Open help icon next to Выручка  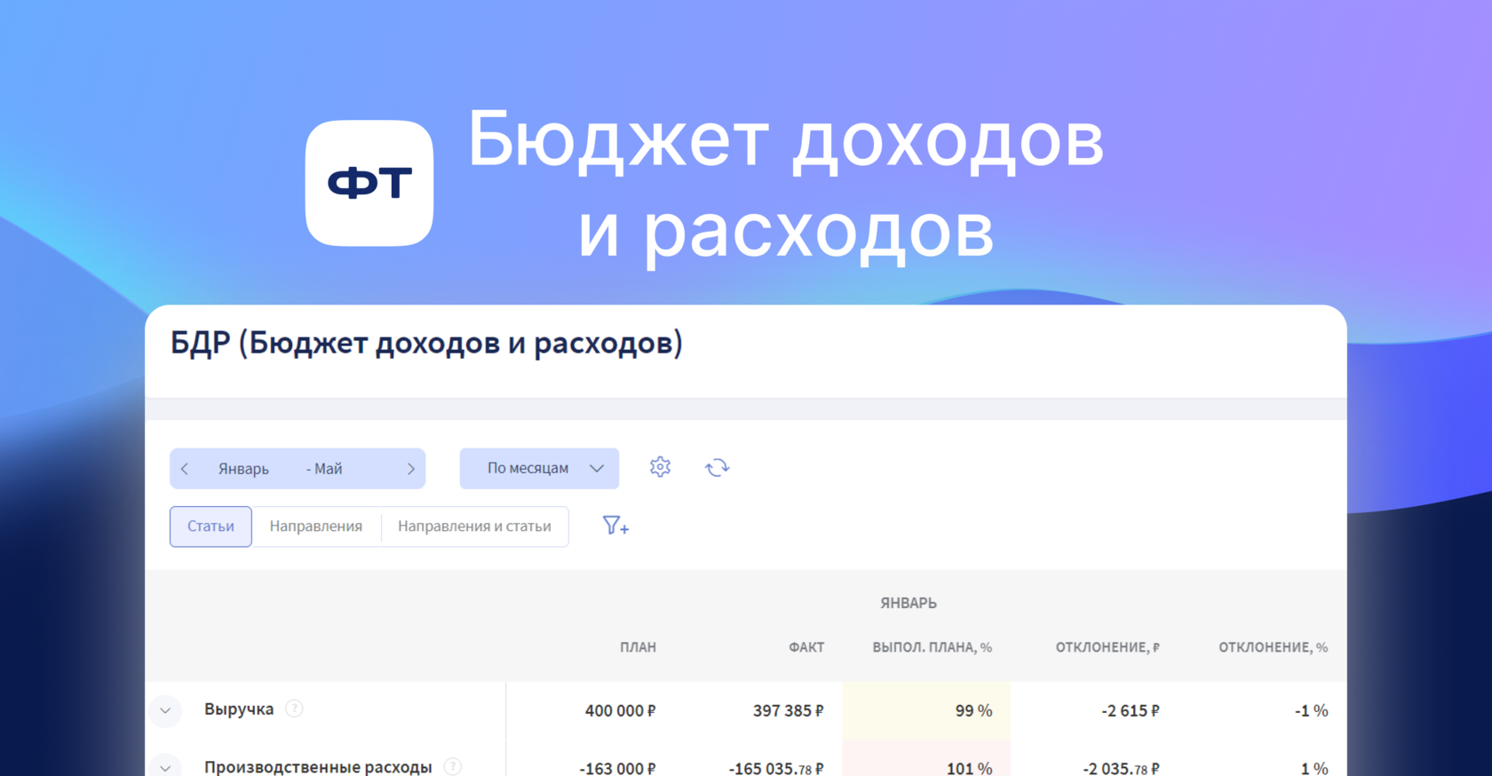[x=294, y=709]
